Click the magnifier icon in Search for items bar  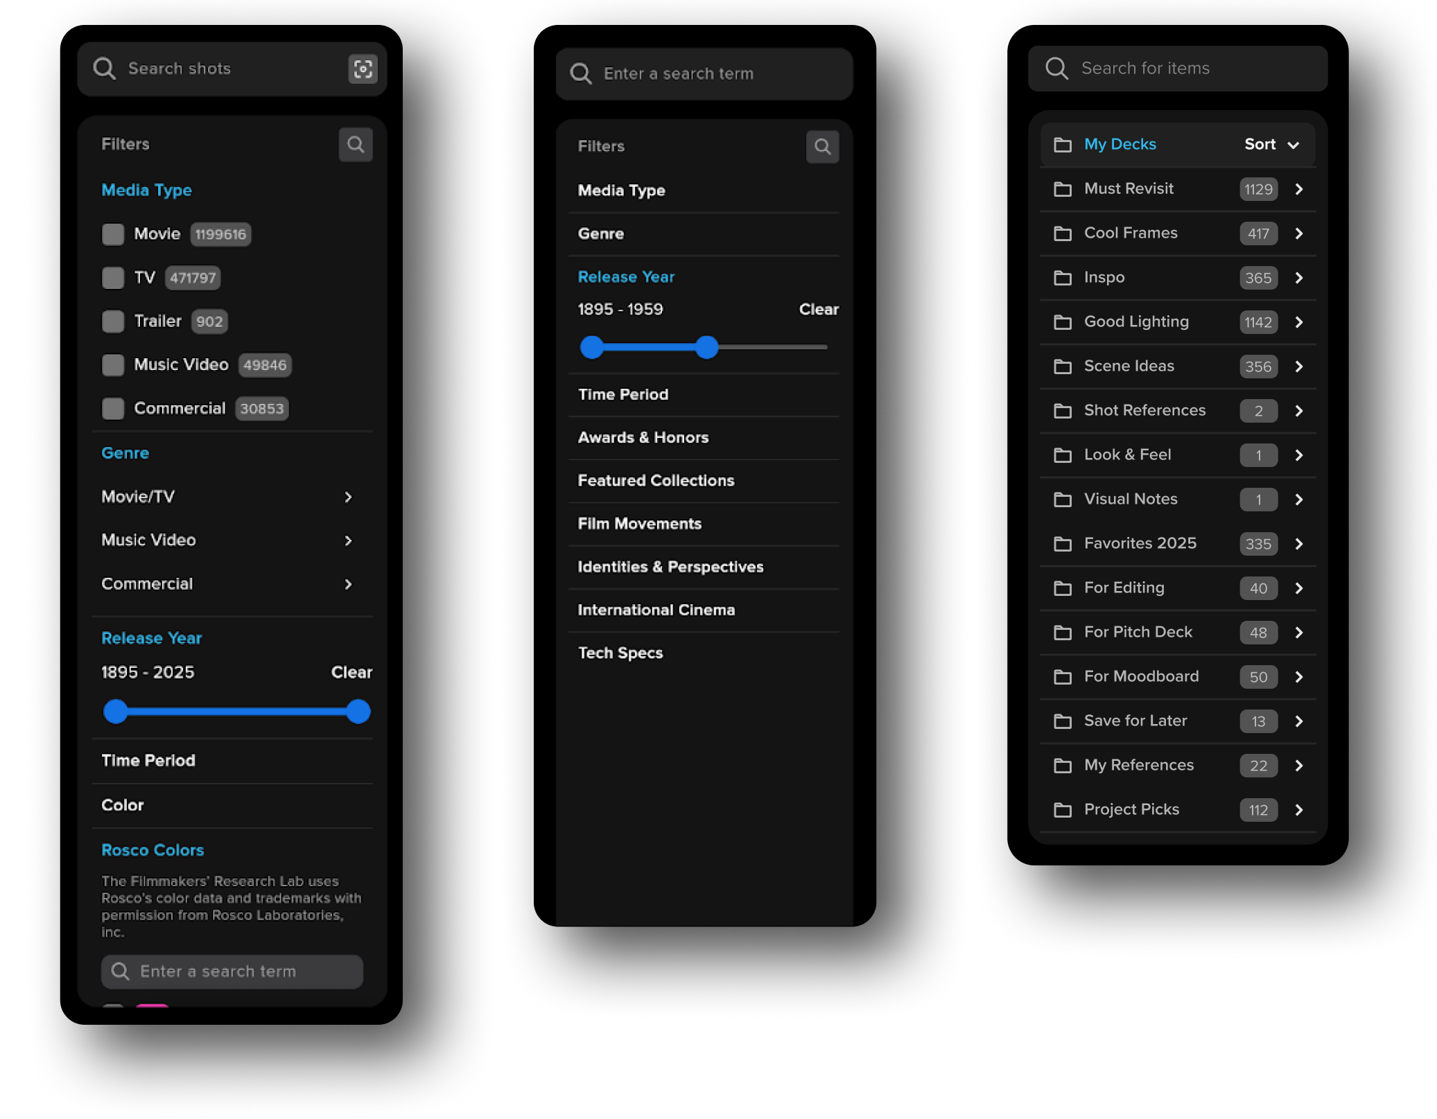[1056, 68]
